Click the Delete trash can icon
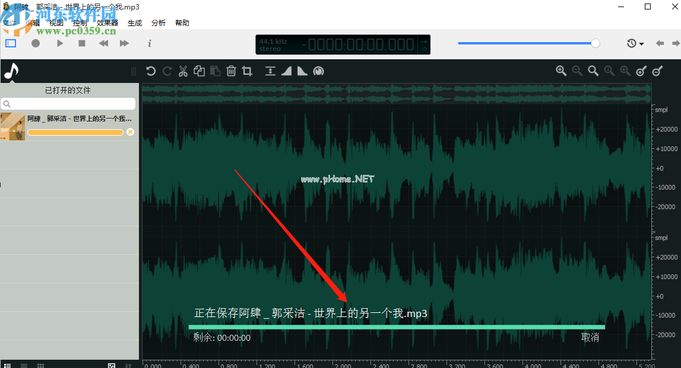This screenshot has height=368, width=681. coord(231,71)
